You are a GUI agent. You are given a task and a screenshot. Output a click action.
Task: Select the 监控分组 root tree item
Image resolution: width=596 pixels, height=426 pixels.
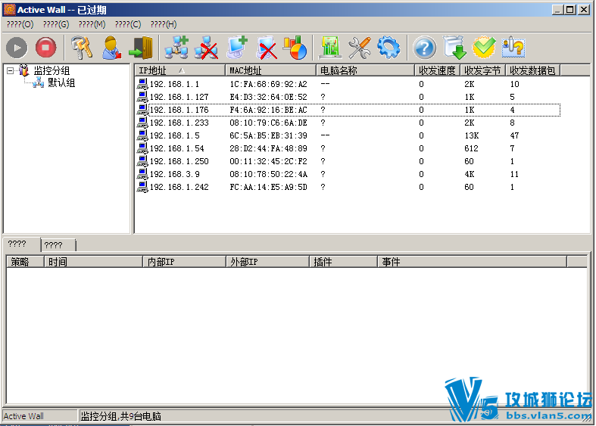click(51, 70)
